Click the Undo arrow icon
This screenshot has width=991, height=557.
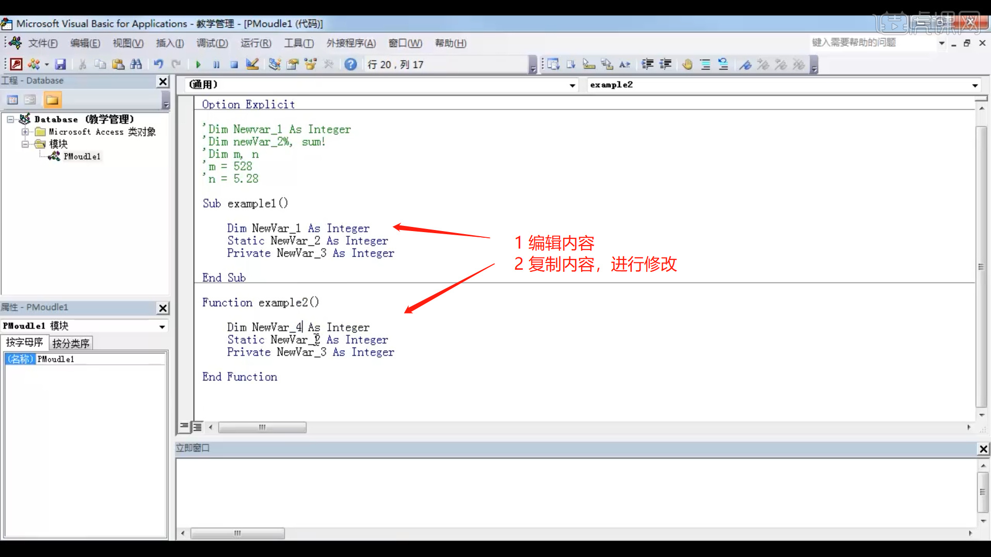158,64
